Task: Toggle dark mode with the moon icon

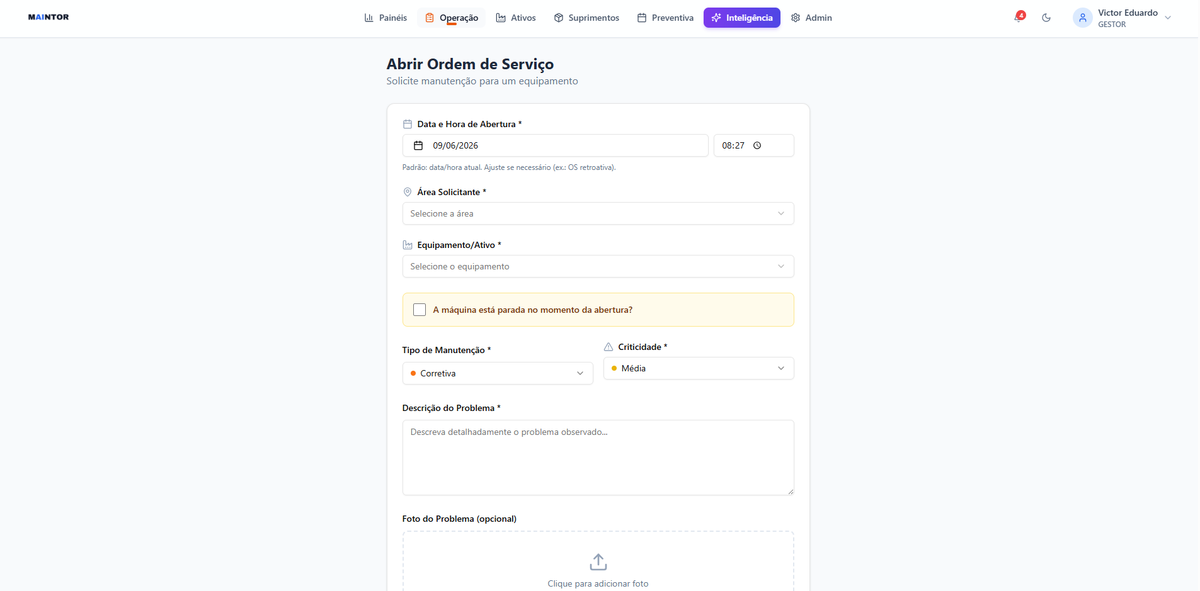Action: 1046,18
